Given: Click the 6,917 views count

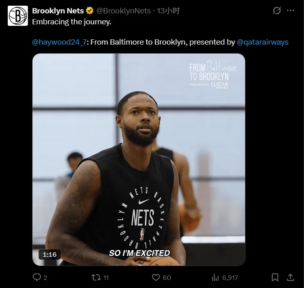Looking at the screenshot, I should pos(230,278).
